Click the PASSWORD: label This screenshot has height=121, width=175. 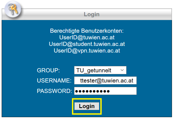(x=54, y=91)
